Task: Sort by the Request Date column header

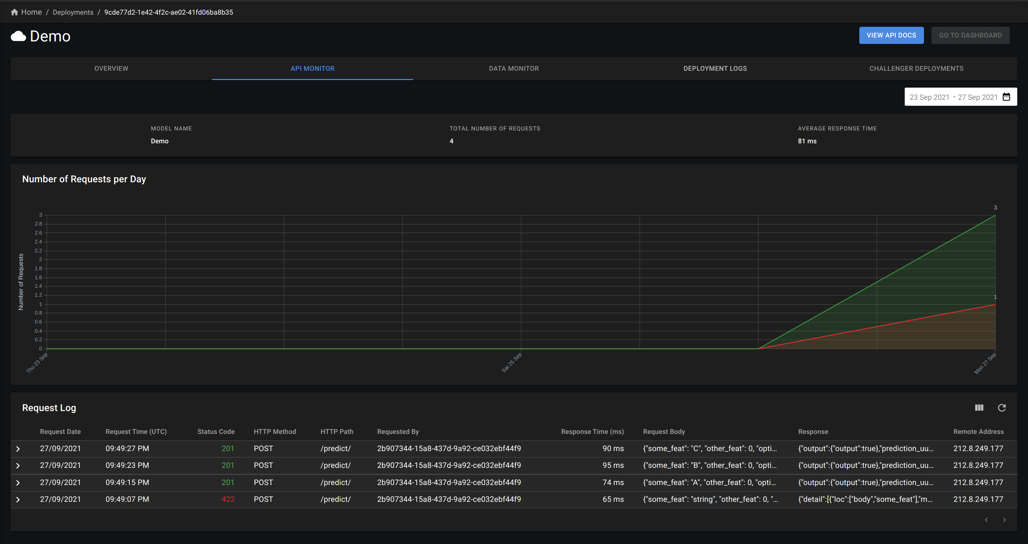Action: [60, 431]
